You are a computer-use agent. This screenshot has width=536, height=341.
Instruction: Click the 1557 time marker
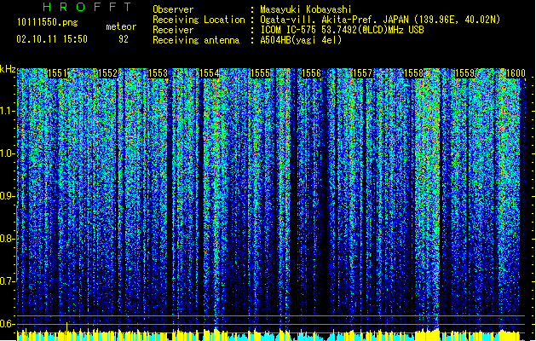tap(362, 73)
